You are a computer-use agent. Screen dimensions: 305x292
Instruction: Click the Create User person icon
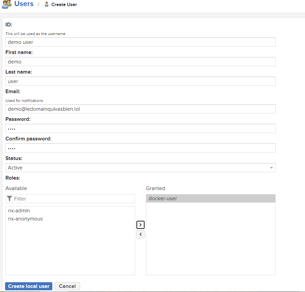(x=47, y=4)
